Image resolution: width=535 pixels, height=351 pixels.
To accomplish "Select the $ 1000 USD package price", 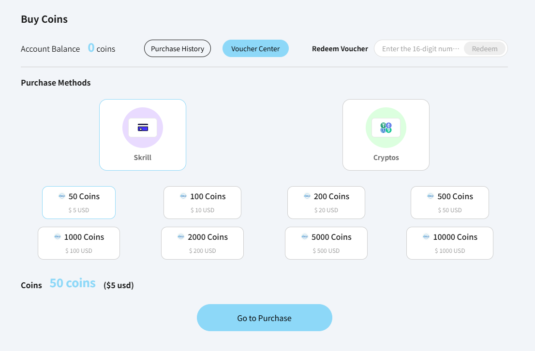I will (450, 251).
